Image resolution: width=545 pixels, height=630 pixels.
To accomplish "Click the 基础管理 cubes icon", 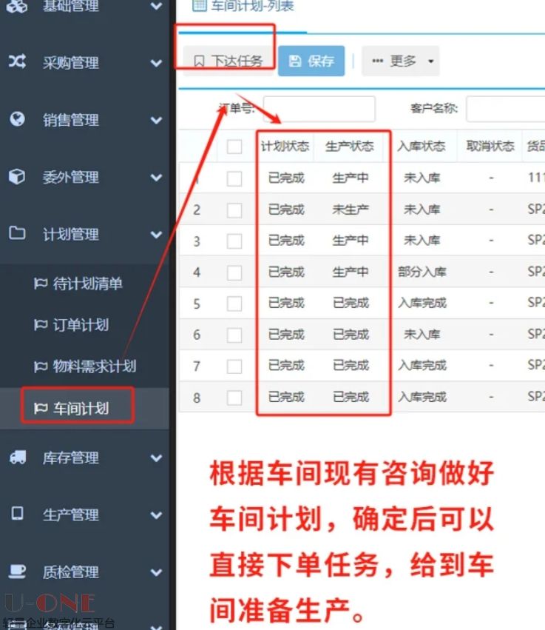I will pyautogui.click(x=17, y=6).
